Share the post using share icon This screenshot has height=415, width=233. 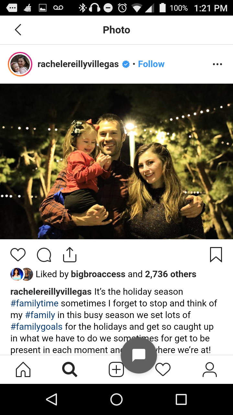70,255
